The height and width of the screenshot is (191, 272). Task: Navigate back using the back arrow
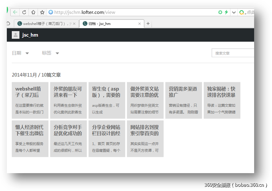tap(15, 12)
